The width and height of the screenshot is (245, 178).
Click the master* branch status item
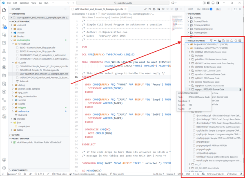coord(12,174)
